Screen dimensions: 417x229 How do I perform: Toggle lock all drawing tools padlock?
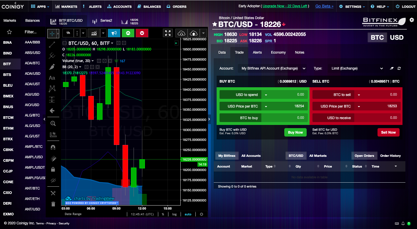[x=53, y=169]
